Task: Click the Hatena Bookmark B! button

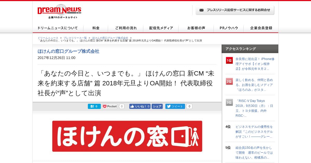Action: click(x=94, y=106)
